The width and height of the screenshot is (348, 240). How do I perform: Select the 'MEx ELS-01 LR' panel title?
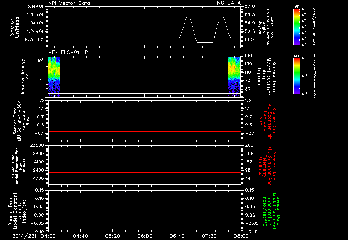pos(68,52)
